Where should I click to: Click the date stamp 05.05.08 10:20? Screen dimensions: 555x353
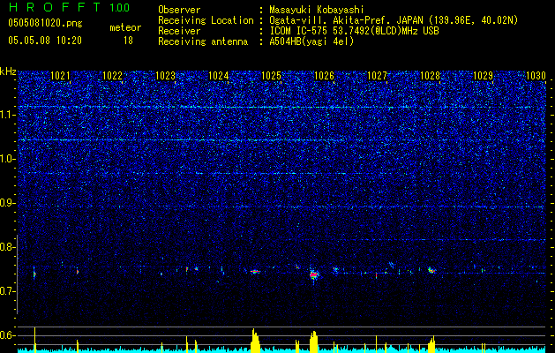pyautogui.click(x=45, y=41)
